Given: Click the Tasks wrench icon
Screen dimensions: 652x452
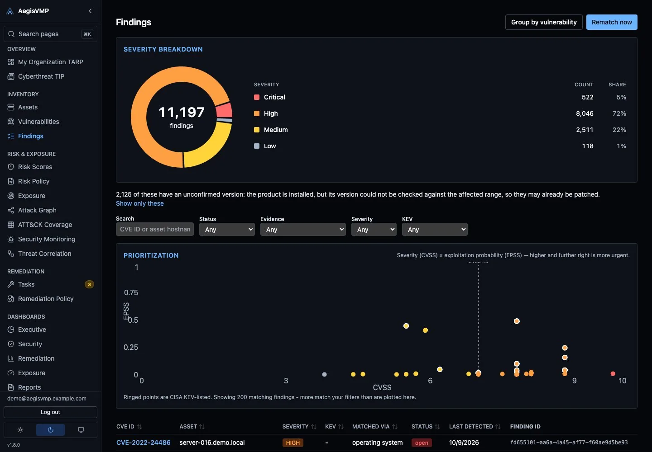Looking at the screenshot, I should point(11,284).
